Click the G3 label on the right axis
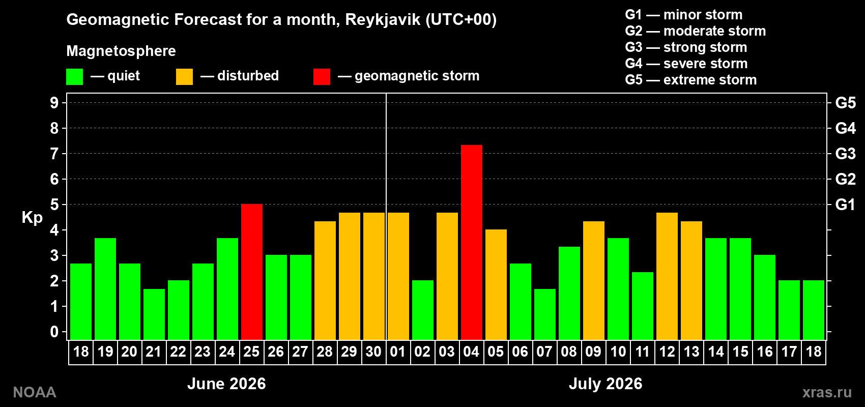 pos(846,154)
